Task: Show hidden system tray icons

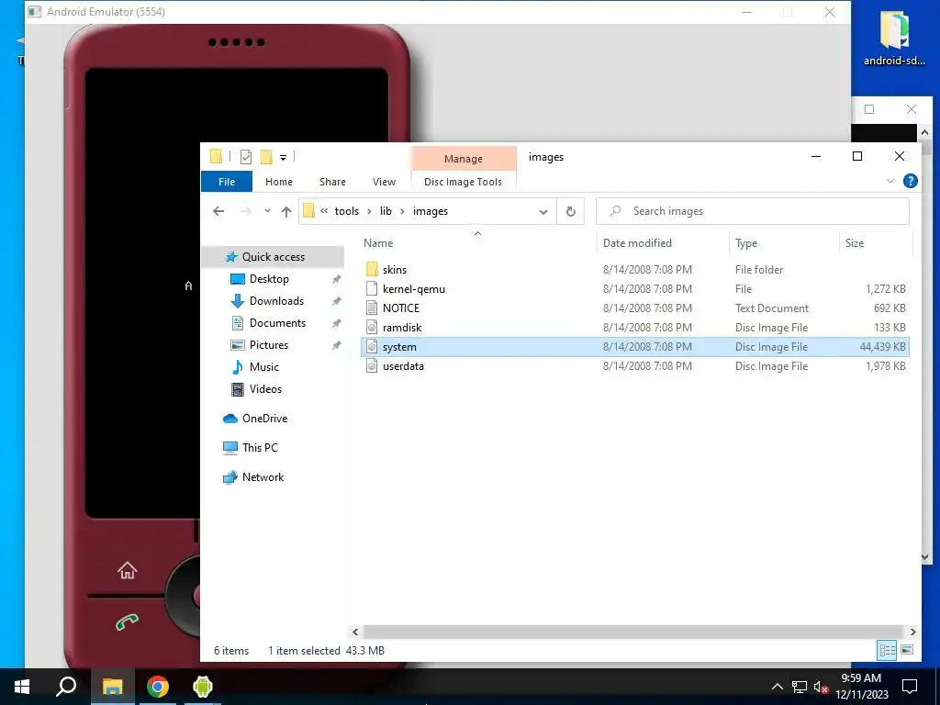Action: point(777,687)
